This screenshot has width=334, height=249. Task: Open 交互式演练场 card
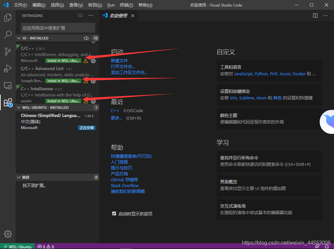pyautogui.click(x=269, y=210)
